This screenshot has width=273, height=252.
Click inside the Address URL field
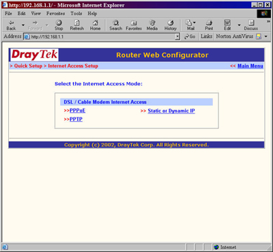pos(102,37)
